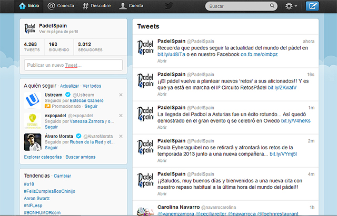This screenshot has width=337, height=216.
Task: Open Esteban Granero profile link
Action: tap(86, 100)
